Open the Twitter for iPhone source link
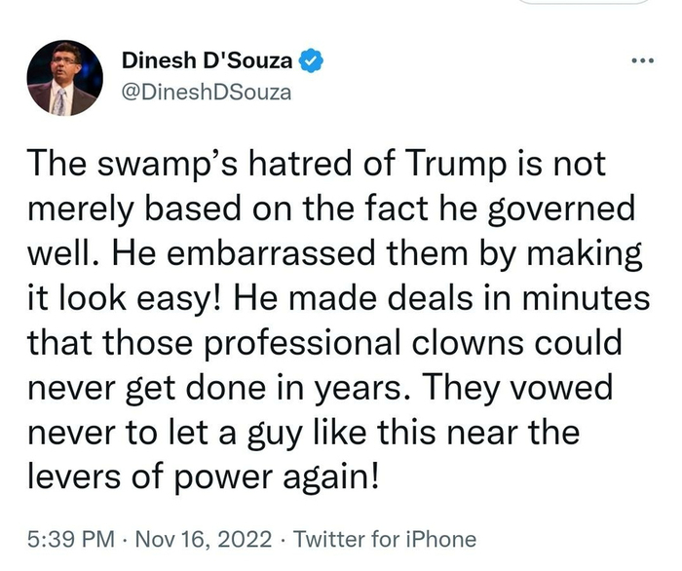This screenshot has height=571, width=682. (x=384, y=539)
